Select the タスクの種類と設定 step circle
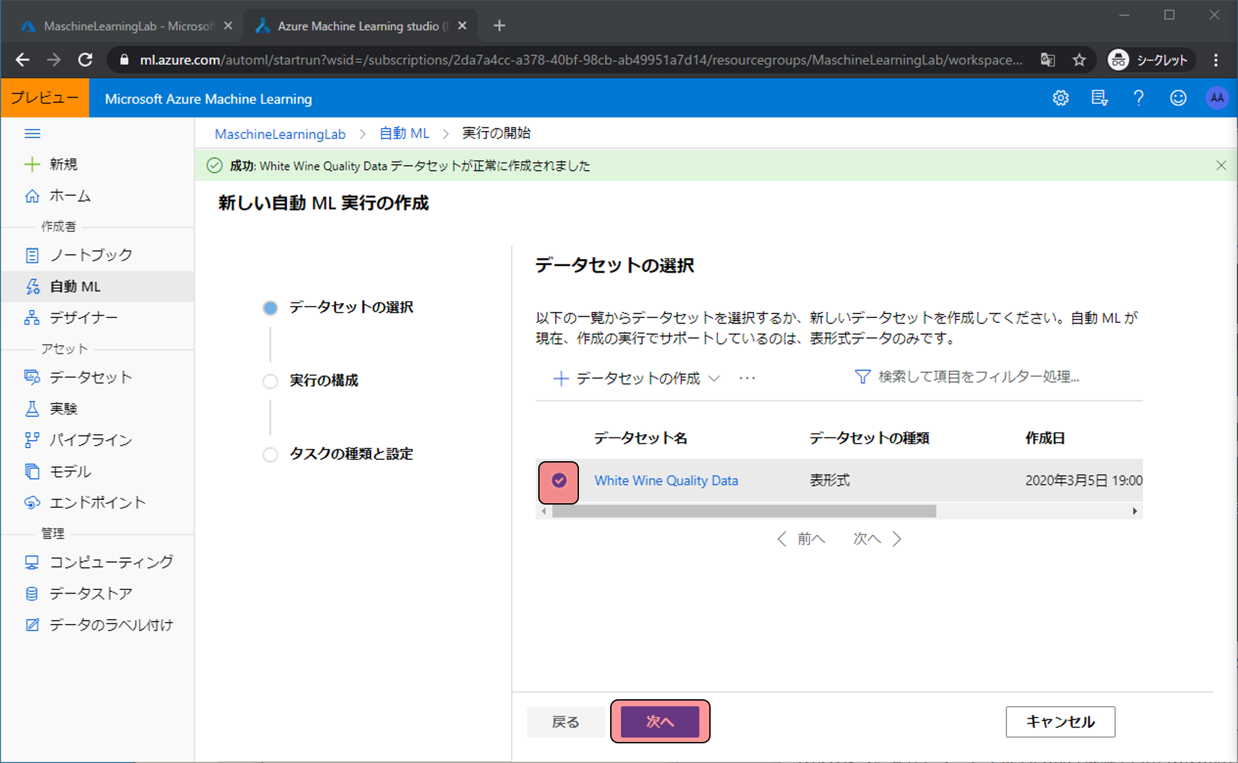This screenshot has height=763, width=1238. coord(270,454)
